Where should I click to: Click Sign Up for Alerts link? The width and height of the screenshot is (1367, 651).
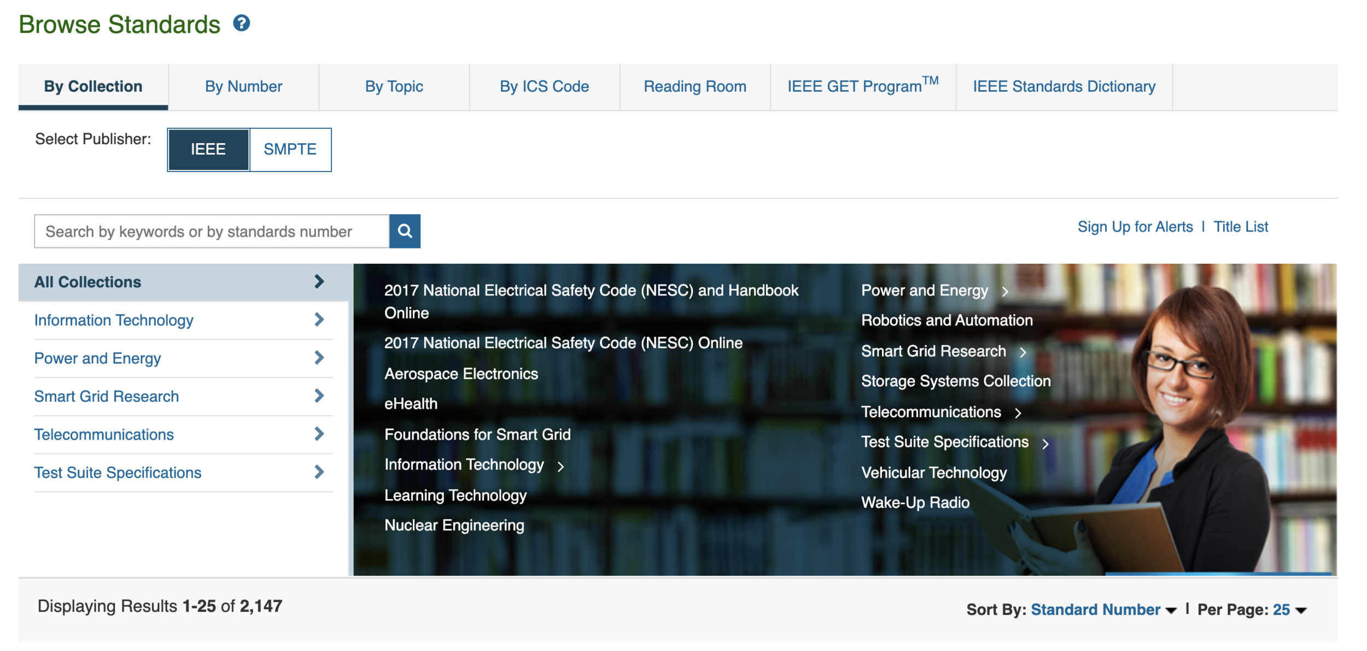(1135, 227)
